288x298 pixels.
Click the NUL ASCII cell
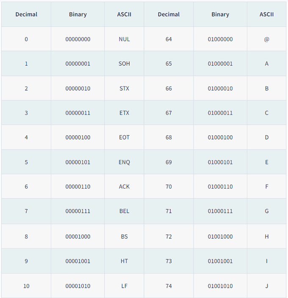(x=124, y=39)
